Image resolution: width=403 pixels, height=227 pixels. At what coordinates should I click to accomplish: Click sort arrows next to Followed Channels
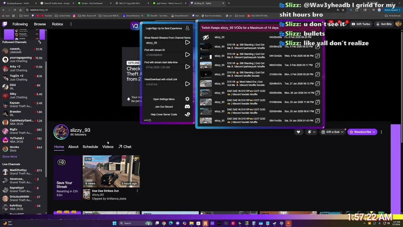pyautogui.click(x=40, y=42)
